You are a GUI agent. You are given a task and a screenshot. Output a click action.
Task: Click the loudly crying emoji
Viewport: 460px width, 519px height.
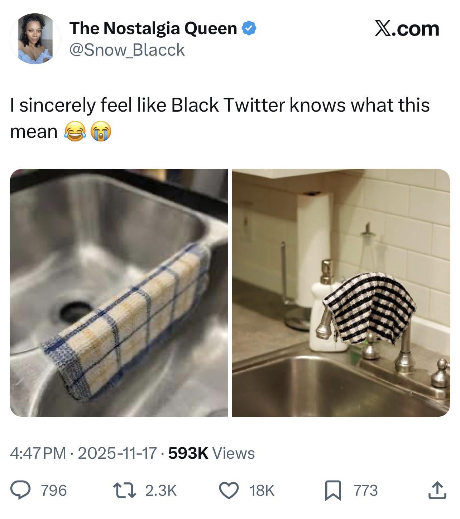tap(101, 132)
